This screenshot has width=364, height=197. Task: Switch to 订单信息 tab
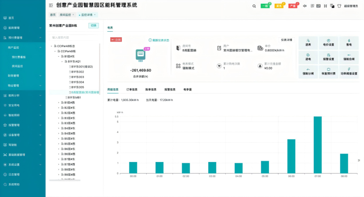click(x=132, y=89)
